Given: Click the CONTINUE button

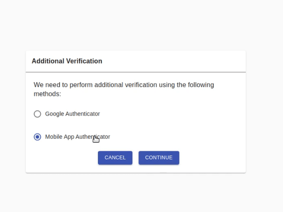Looking at the screenshot, I should (x=159, y=158).
